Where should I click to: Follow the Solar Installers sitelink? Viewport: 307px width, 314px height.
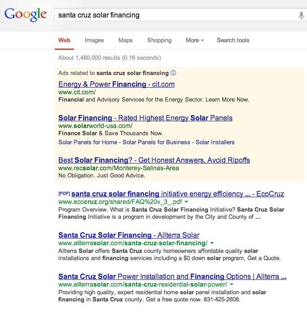(215, 142)
